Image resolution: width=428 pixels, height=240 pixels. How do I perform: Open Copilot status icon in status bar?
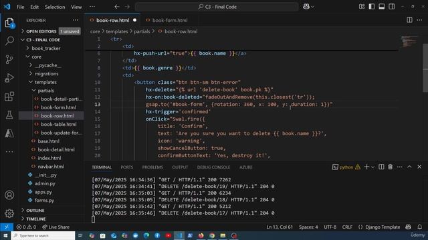(x=409, y=227)
